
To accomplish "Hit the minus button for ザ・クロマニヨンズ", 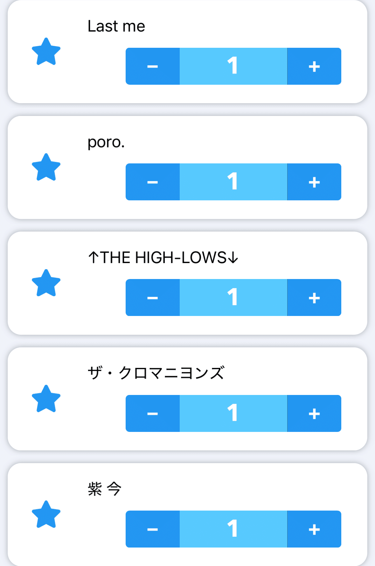I will tap(153, 413).
